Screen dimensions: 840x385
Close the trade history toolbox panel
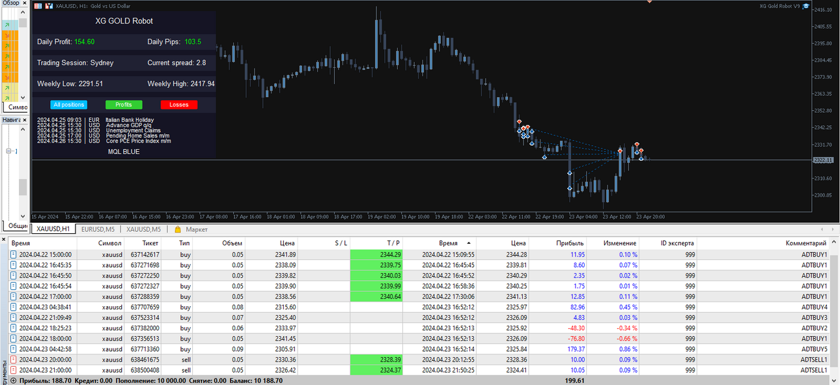tap(3, 240)
